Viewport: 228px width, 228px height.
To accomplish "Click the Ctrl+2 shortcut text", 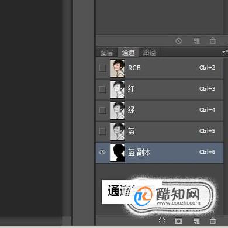I will point(207,68).
